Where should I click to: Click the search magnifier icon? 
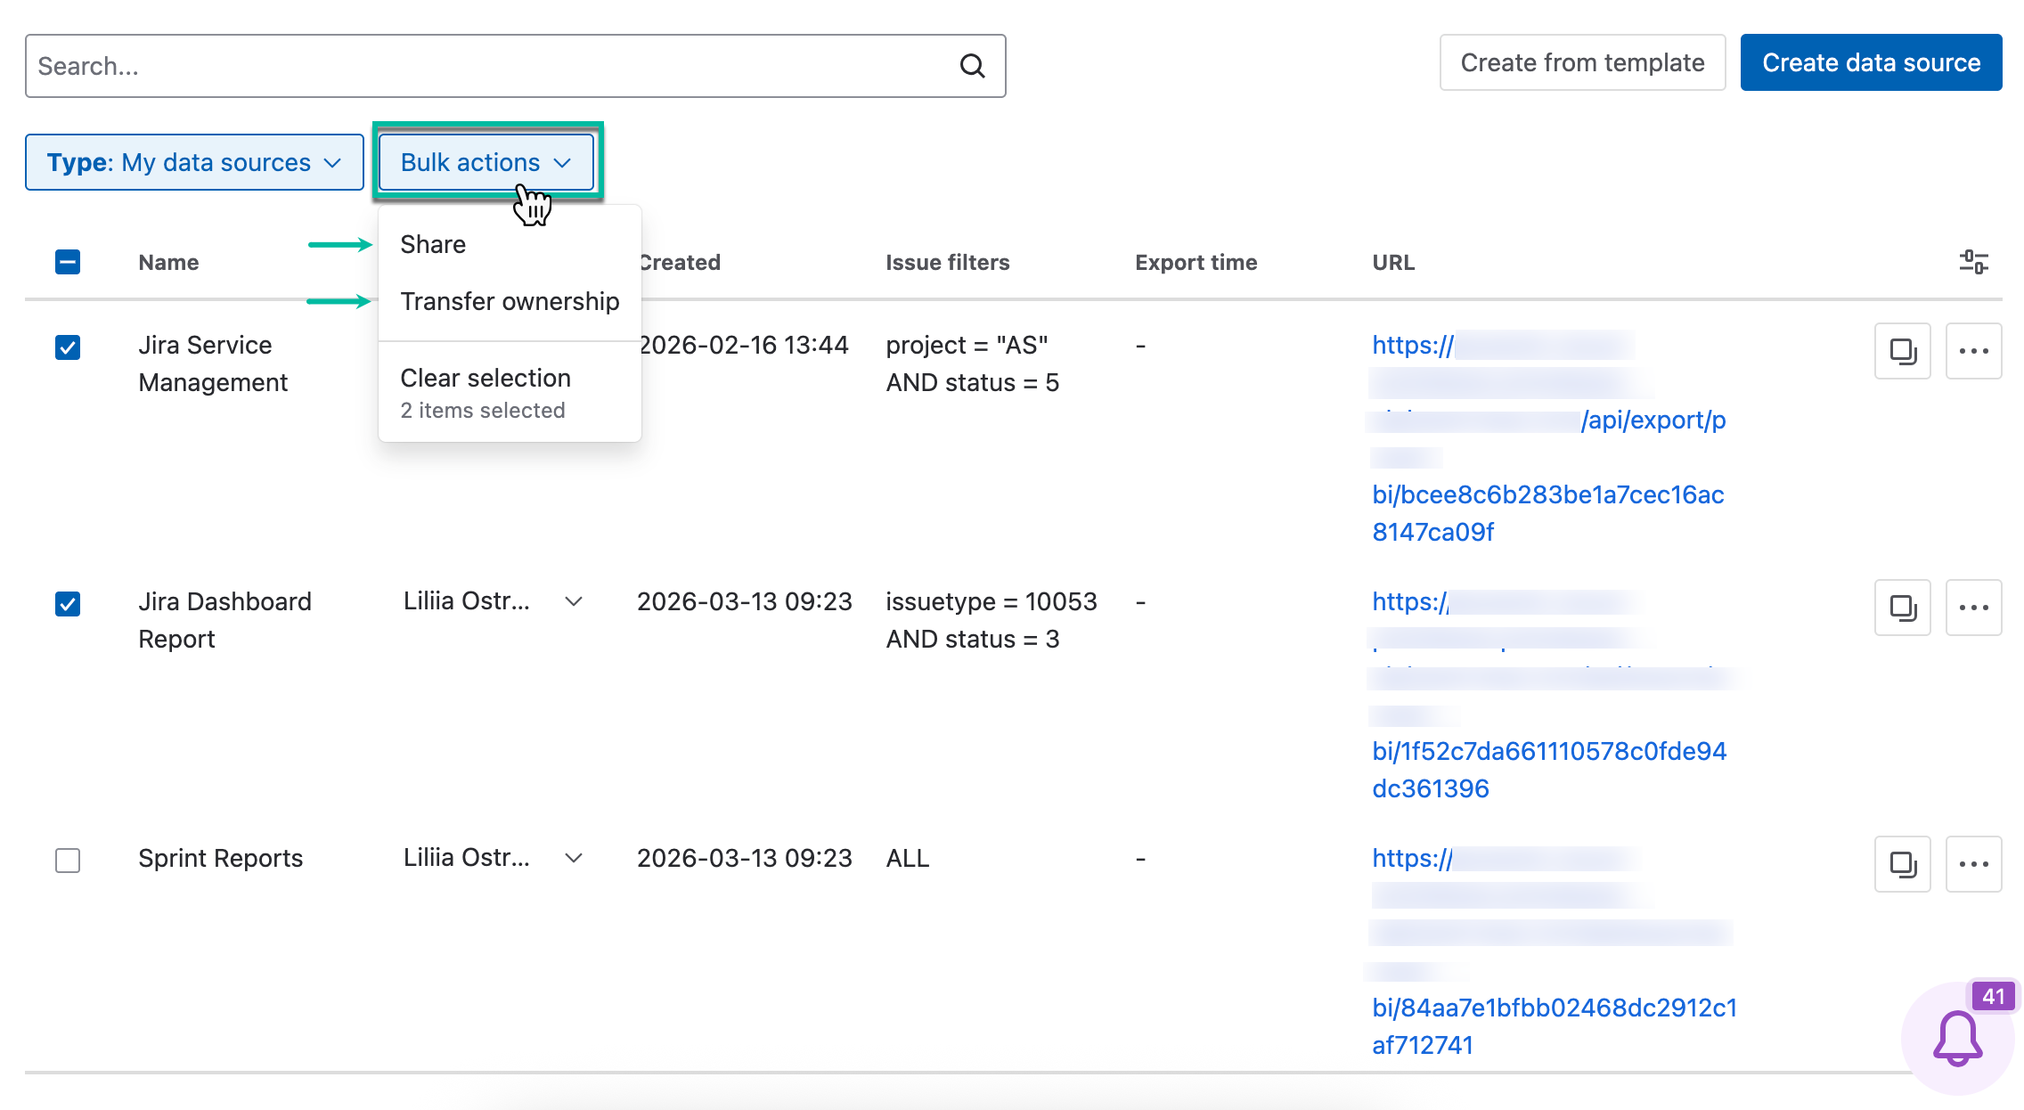pyautogui.click(x=972, y=66)
